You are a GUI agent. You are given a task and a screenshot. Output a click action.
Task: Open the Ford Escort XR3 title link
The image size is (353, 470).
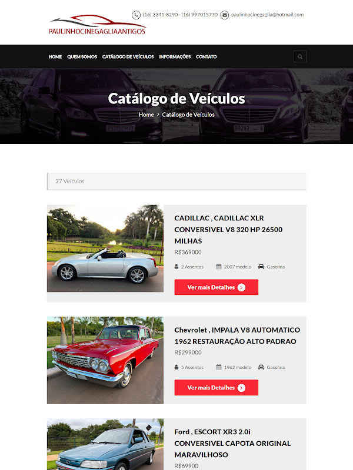[232, 443]
